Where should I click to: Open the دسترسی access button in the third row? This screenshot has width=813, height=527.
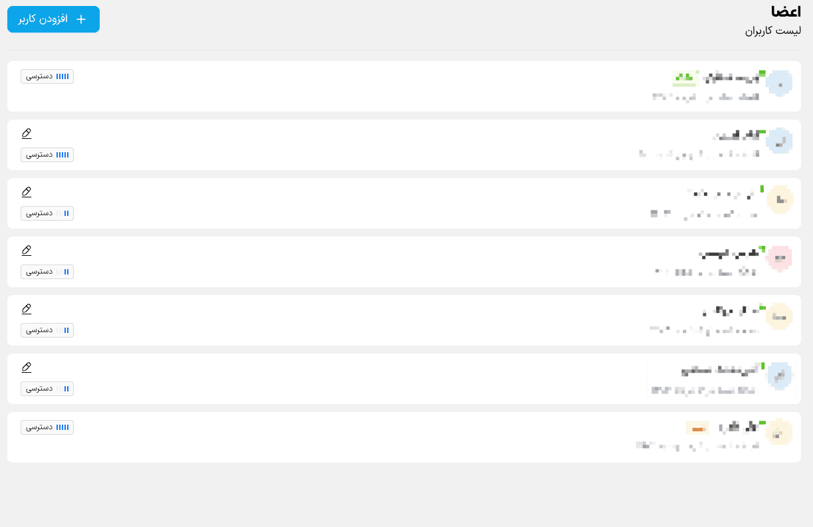[47, 213]
